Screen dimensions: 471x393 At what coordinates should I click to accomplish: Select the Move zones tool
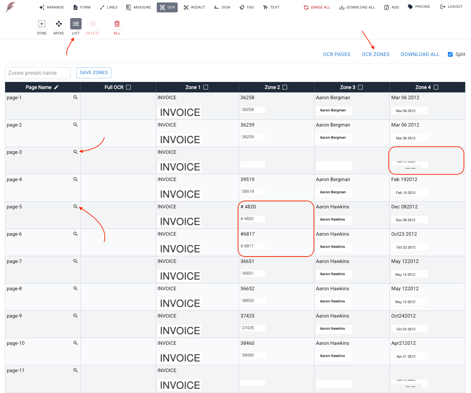point(59,24)
